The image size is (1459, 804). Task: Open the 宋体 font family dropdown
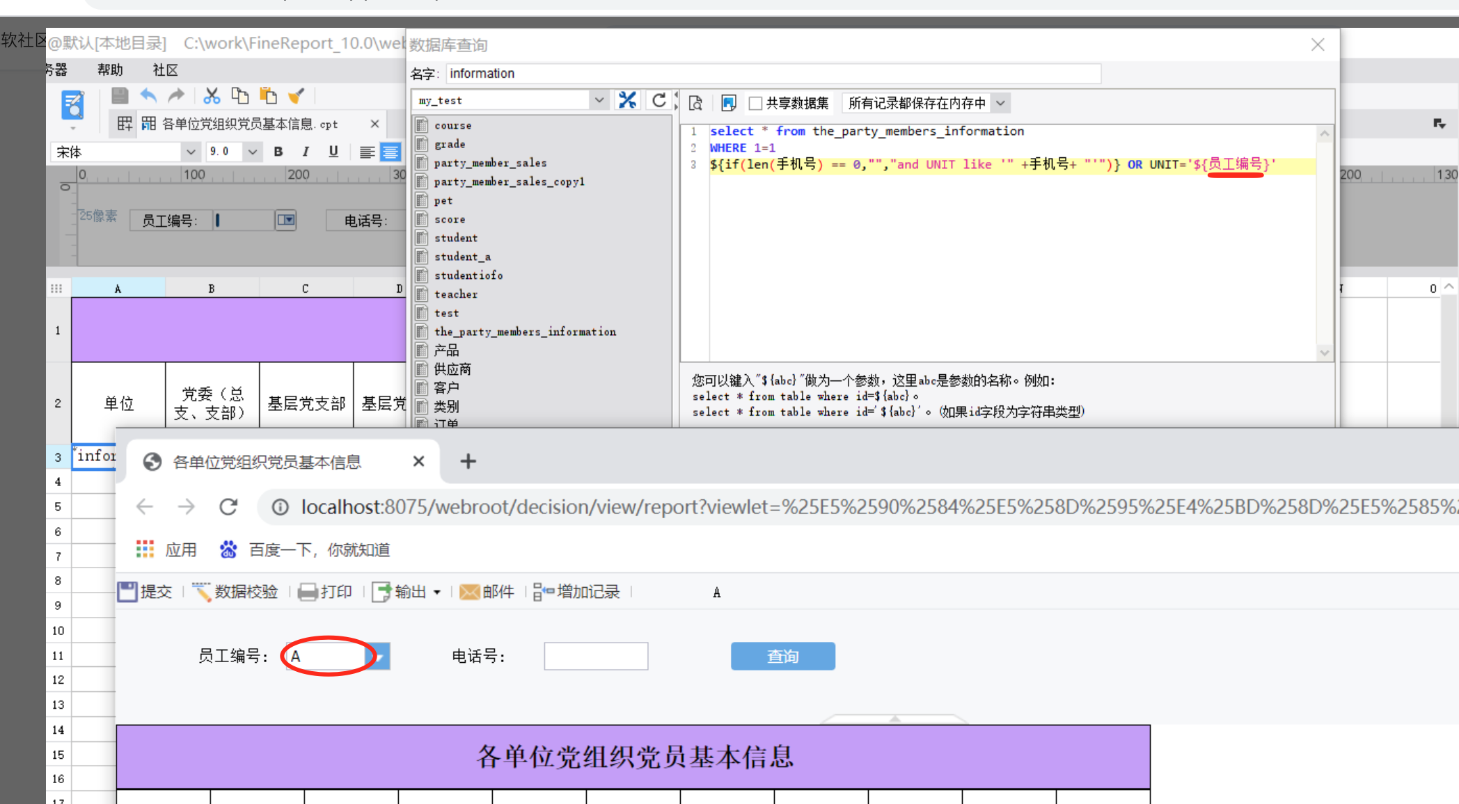(125, 152)
